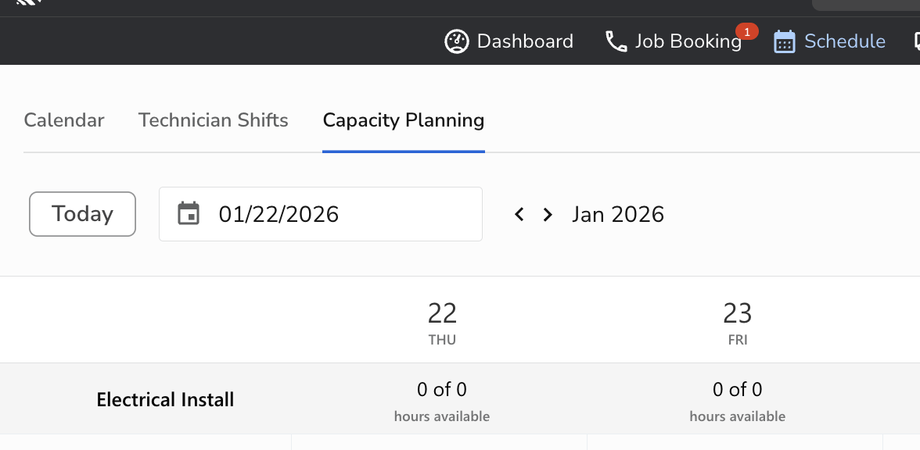Open Thursday's 0 of 0 hours available cell
The width and height of the screenshot is (920, 450).
442,400
